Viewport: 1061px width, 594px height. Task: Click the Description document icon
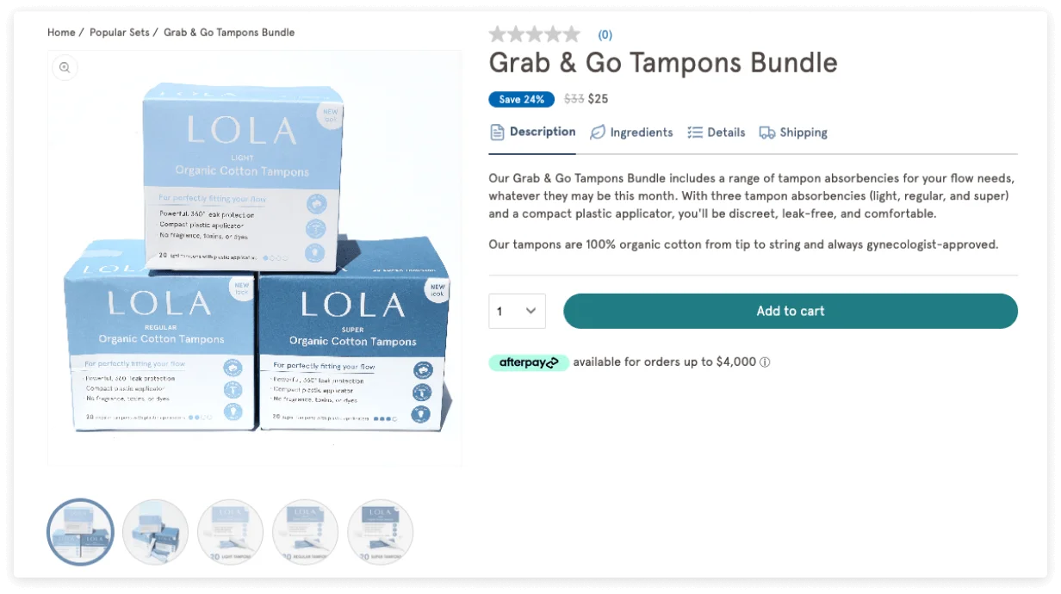[497, 132]
